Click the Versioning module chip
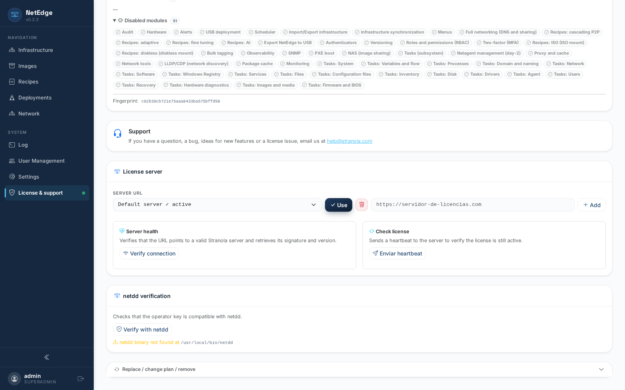This screenshot has height=390, width=625. coord(379,43)
